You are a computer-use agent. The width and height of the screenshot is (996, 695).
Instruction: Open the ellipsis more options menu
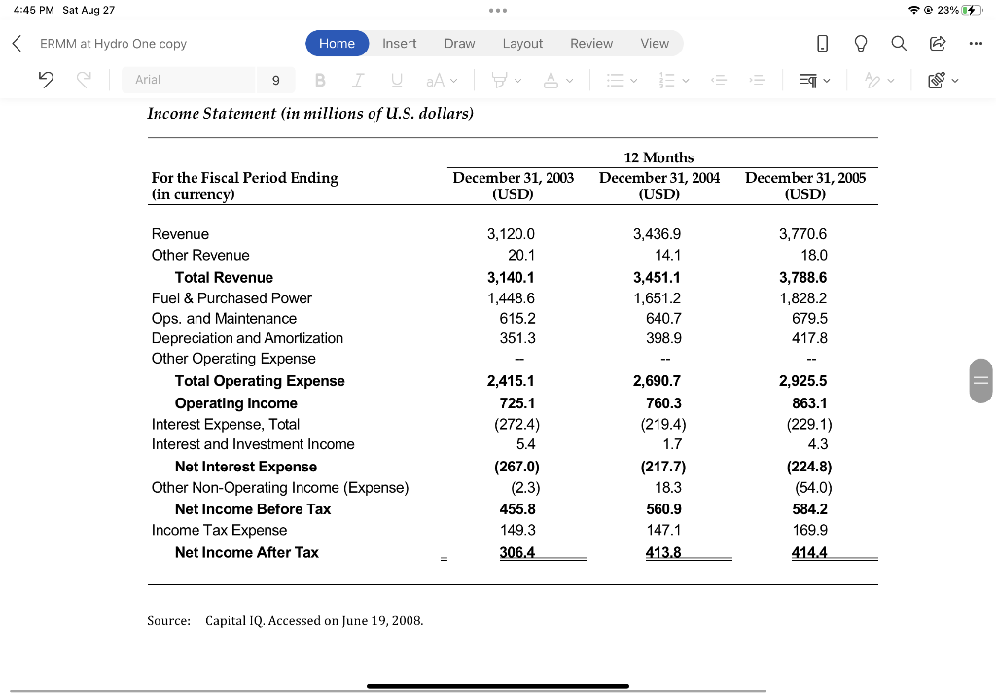(x=976, y=43)
